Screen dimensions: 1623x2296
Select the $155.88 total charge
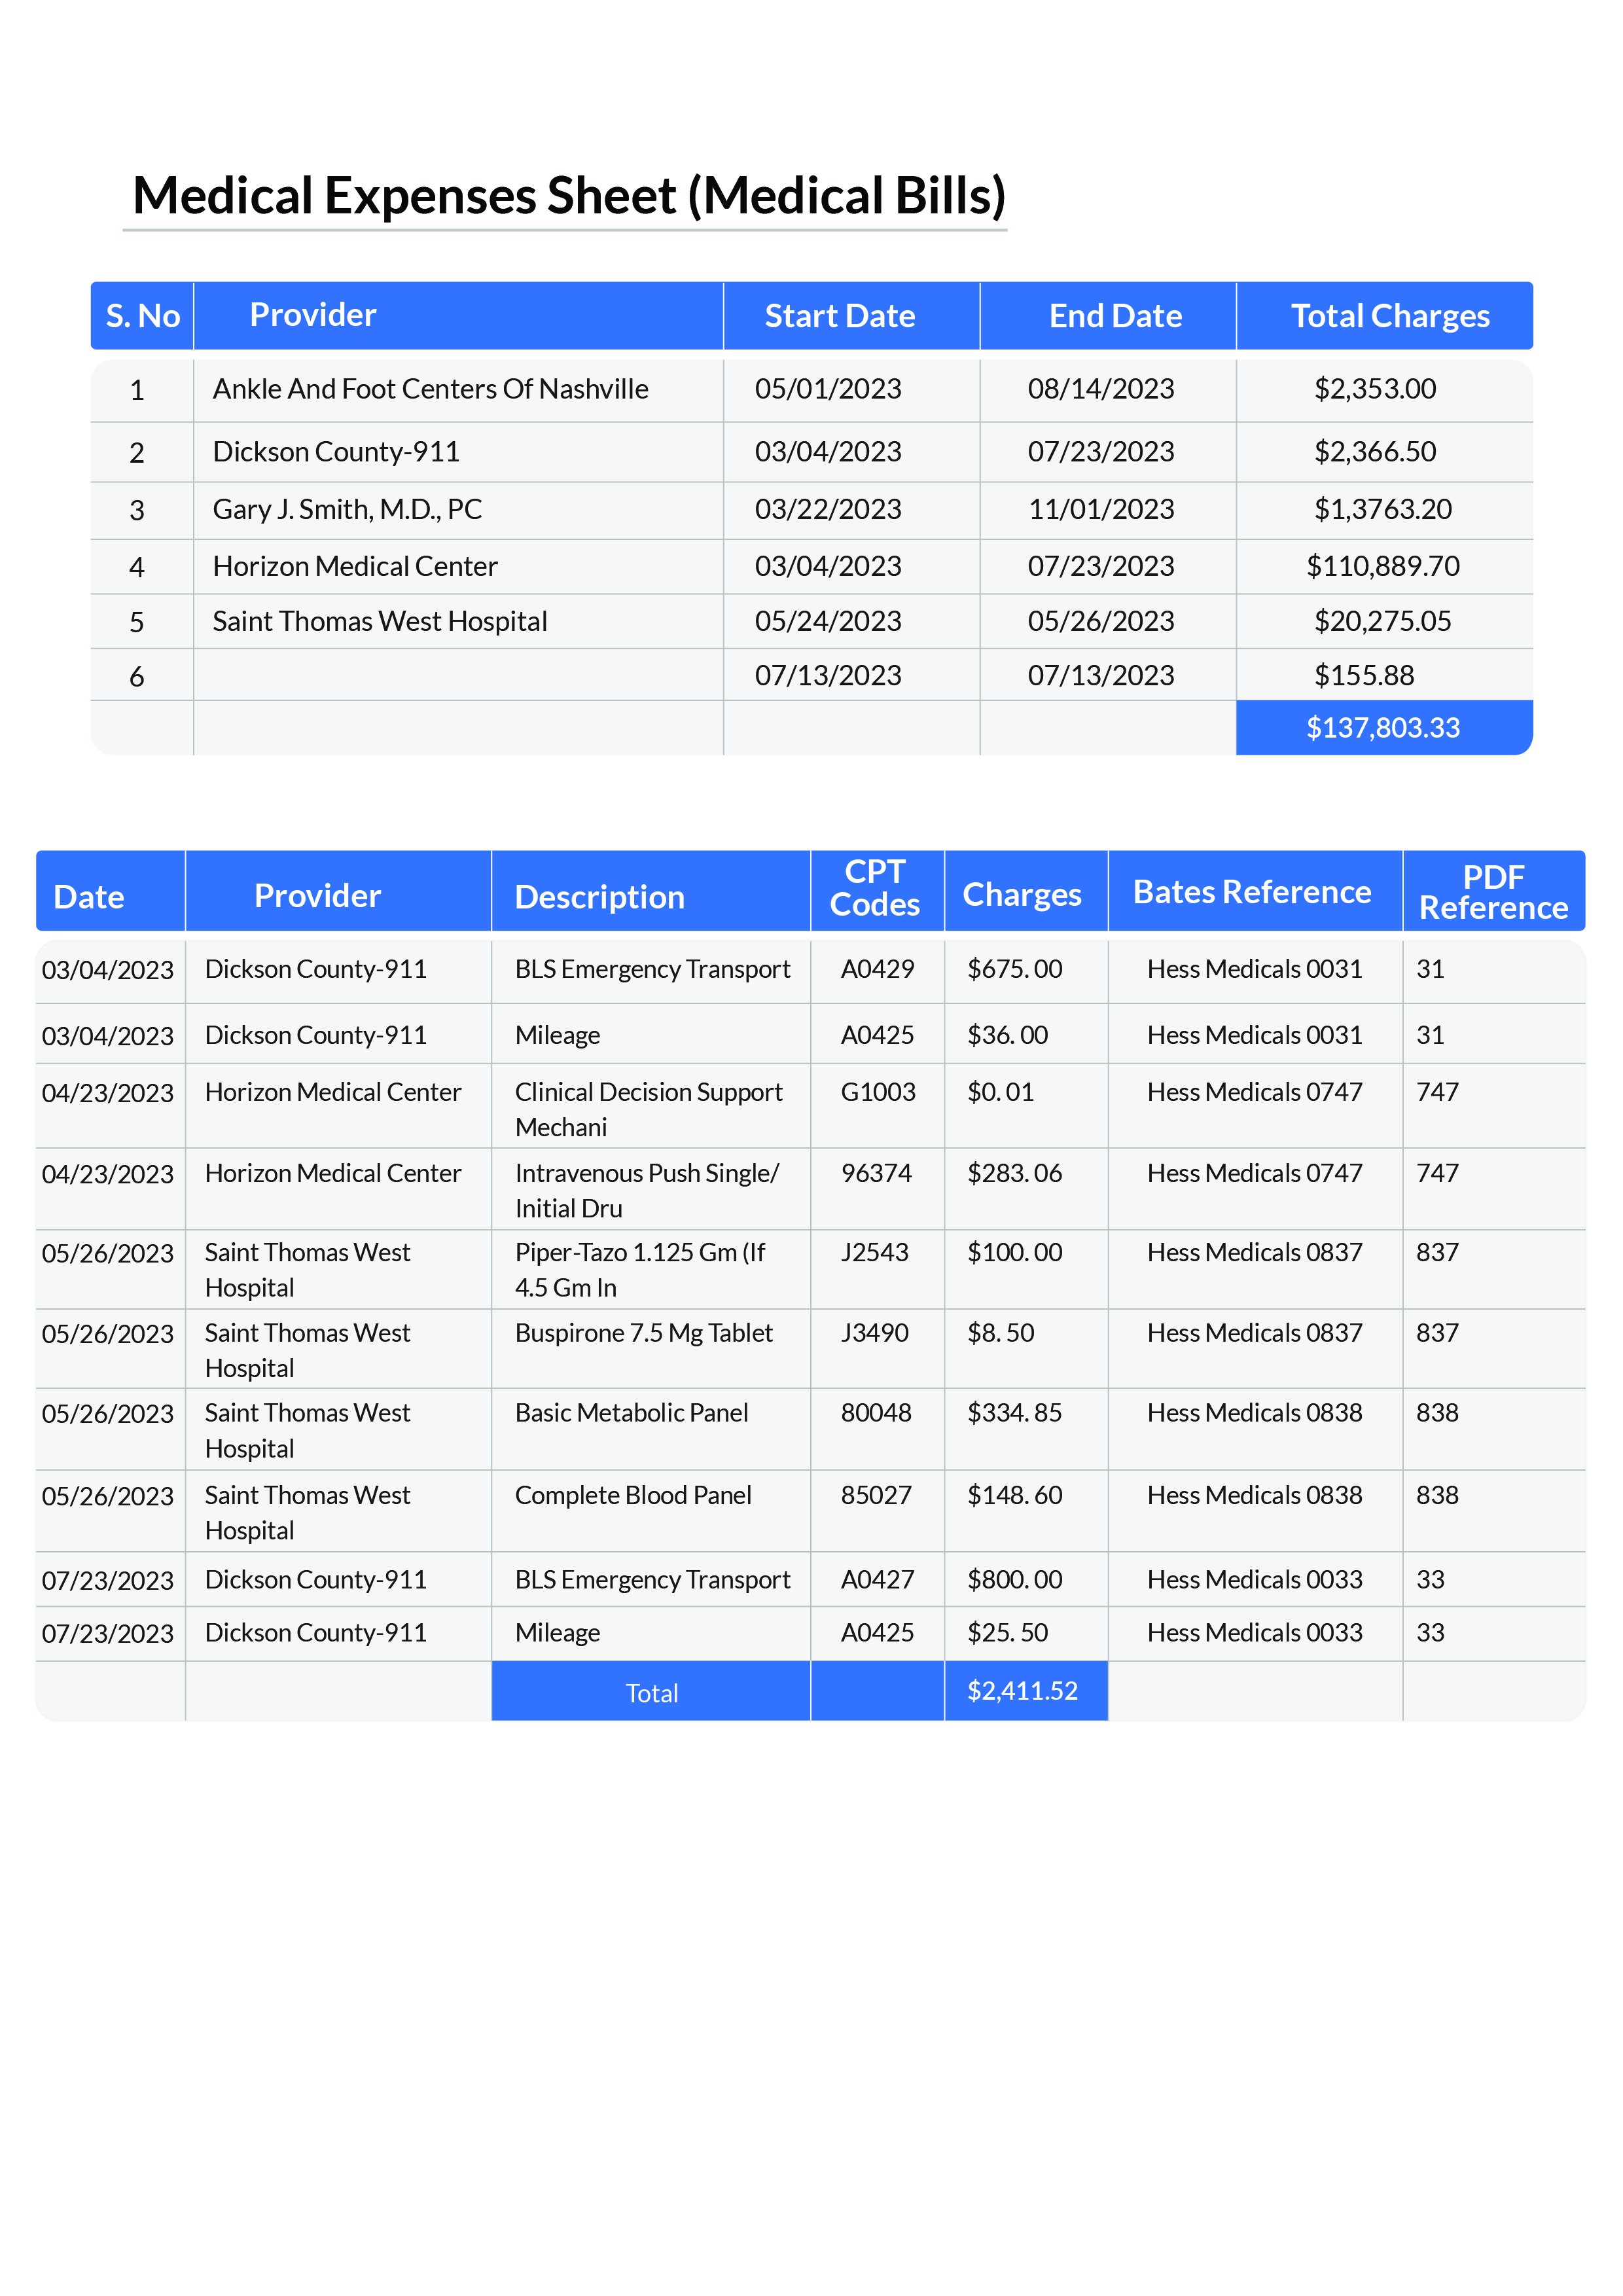[x=1364, y=676]
